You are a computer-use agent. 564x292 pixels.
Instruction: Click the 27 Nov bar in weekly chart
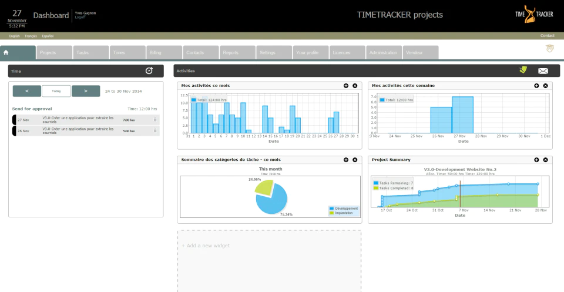click(462, 115)
